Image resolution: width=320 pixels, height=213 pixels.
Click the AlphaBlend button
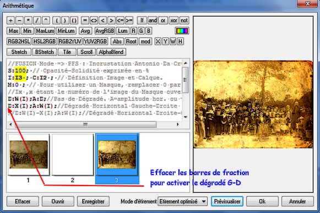(x=111, y=52)
